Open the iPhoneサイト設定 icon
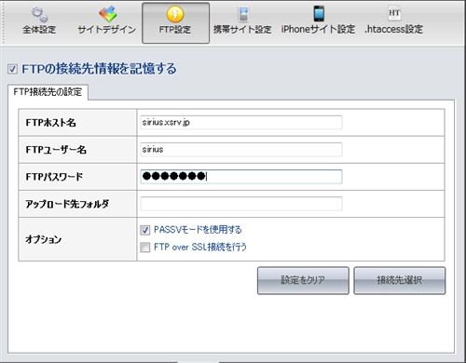This screenshot has height=363, width=466. (x=319, y=14)
